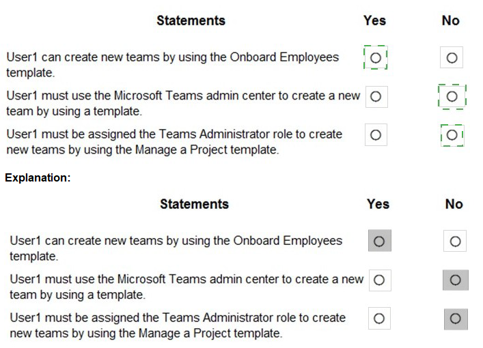The image size is (483, 348).
Task: Choose shaded No for admin center under Explanation
Action: pyautogui.click(x=455, y=280)
